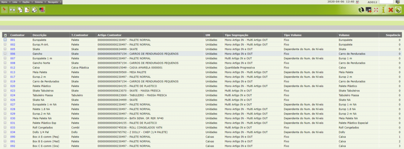This screenshot has width=404, height=149.
Task: Open contentor link 006
Action: point(13,54)
